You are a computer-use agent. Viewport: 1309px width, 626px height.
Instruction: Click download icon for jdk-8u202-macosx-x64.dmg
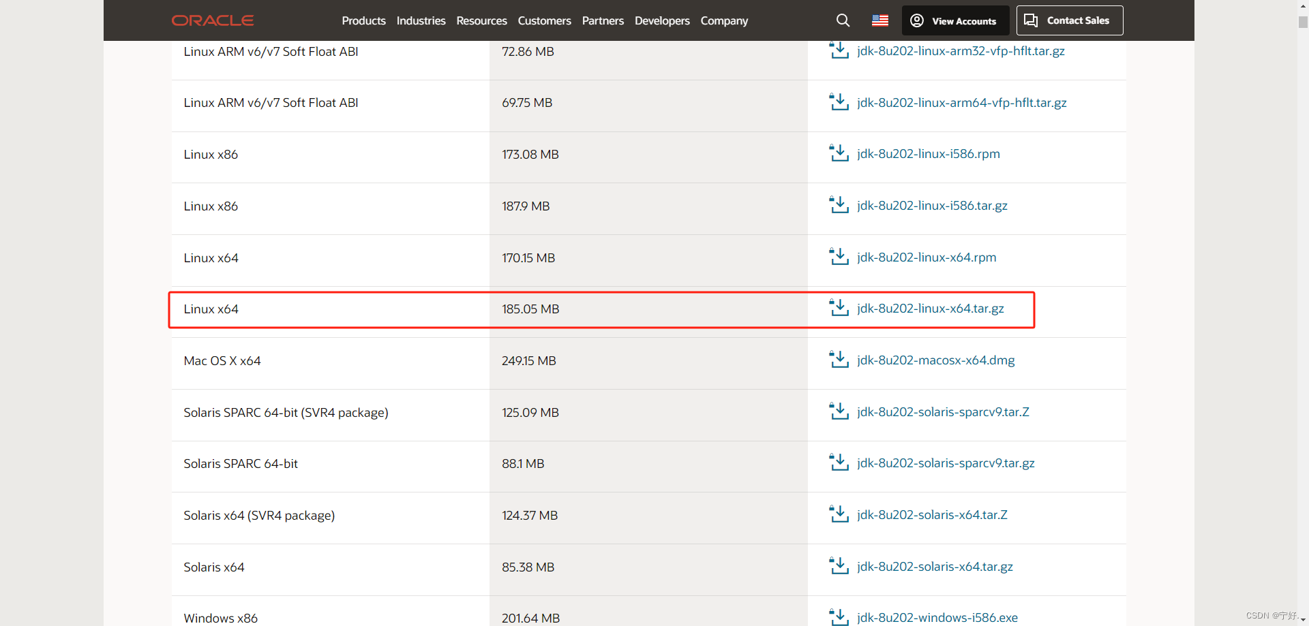(x=839, y=360)
